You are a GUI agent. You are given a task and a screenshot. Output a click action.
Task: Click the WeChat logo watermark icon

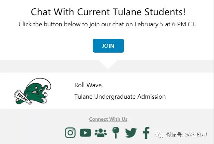click(x=159, y=135)
